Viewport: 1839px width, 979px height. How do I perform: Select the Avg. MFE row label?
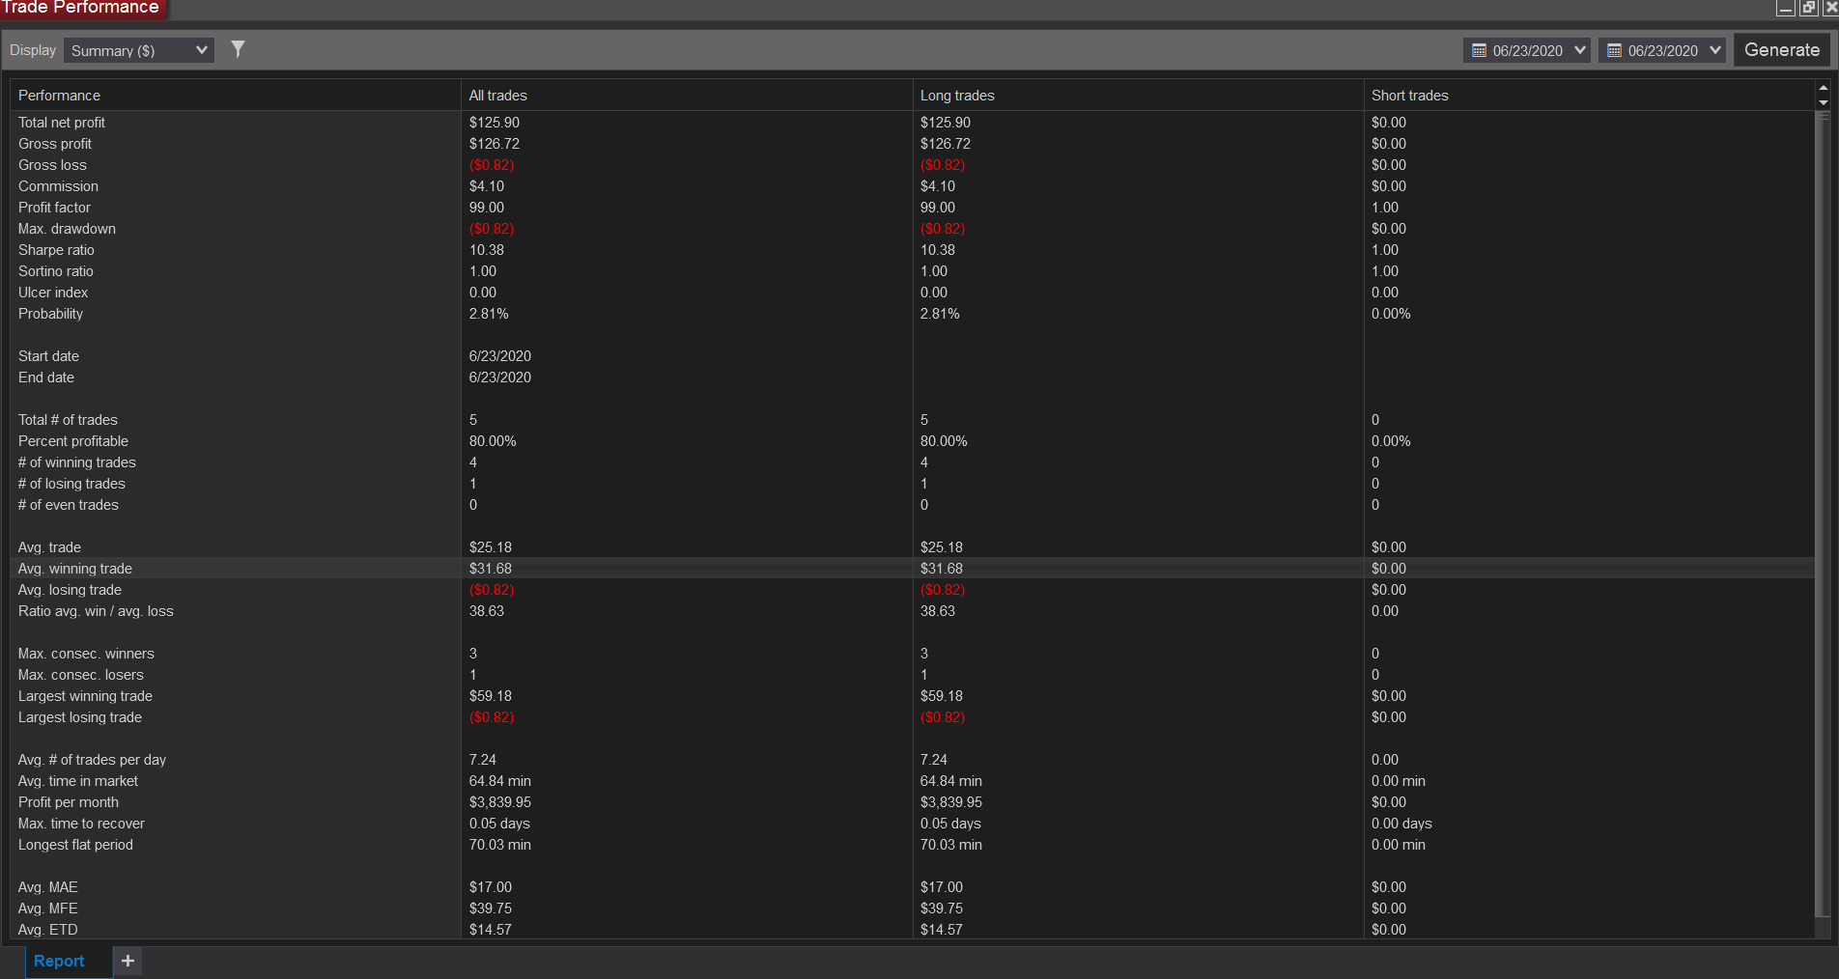[48, 909]
